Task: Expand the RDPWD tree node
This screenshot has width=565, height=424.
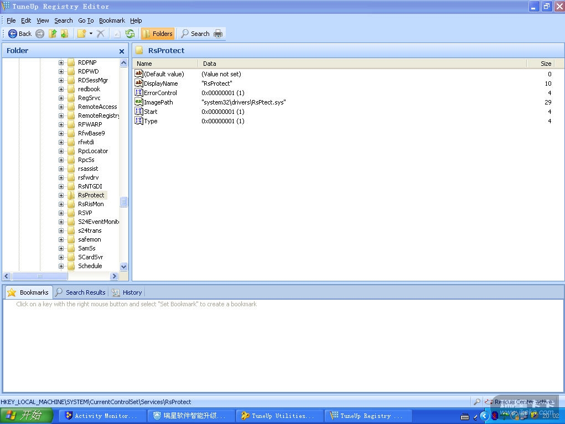Action: 61,72
